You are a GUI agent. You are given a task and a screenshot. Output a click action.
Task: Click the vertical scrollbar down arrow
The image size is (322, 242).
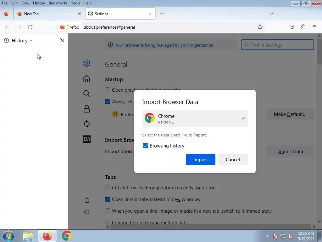(x=319, y=222)
